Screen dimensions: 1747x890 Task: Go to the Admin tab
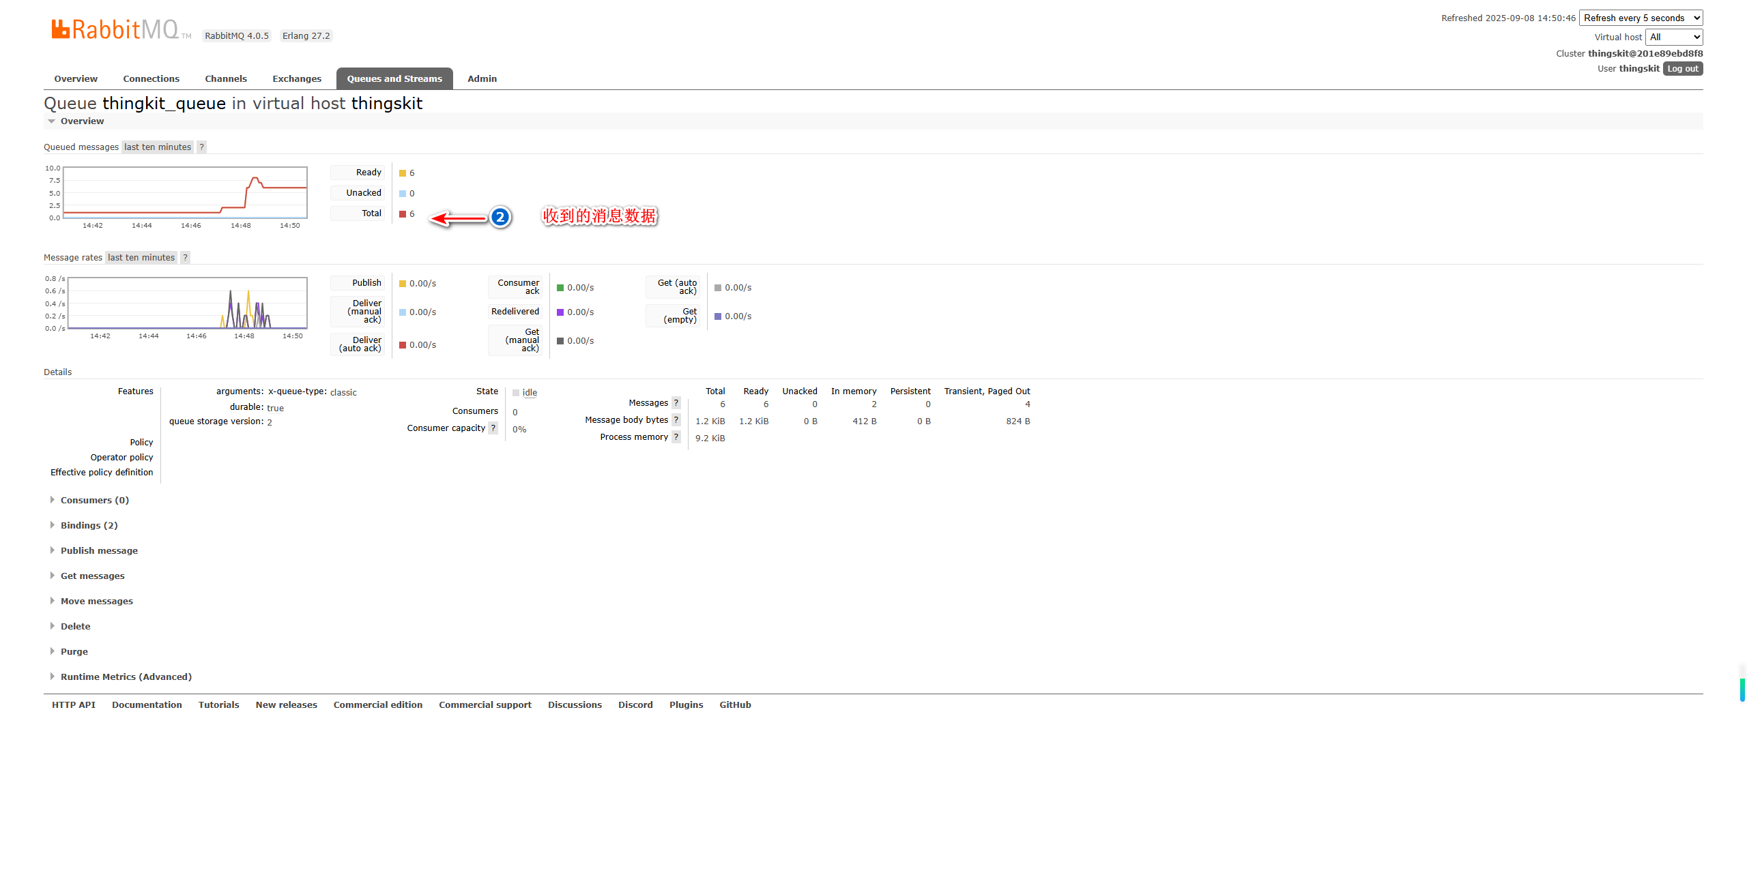pos(482,79)
